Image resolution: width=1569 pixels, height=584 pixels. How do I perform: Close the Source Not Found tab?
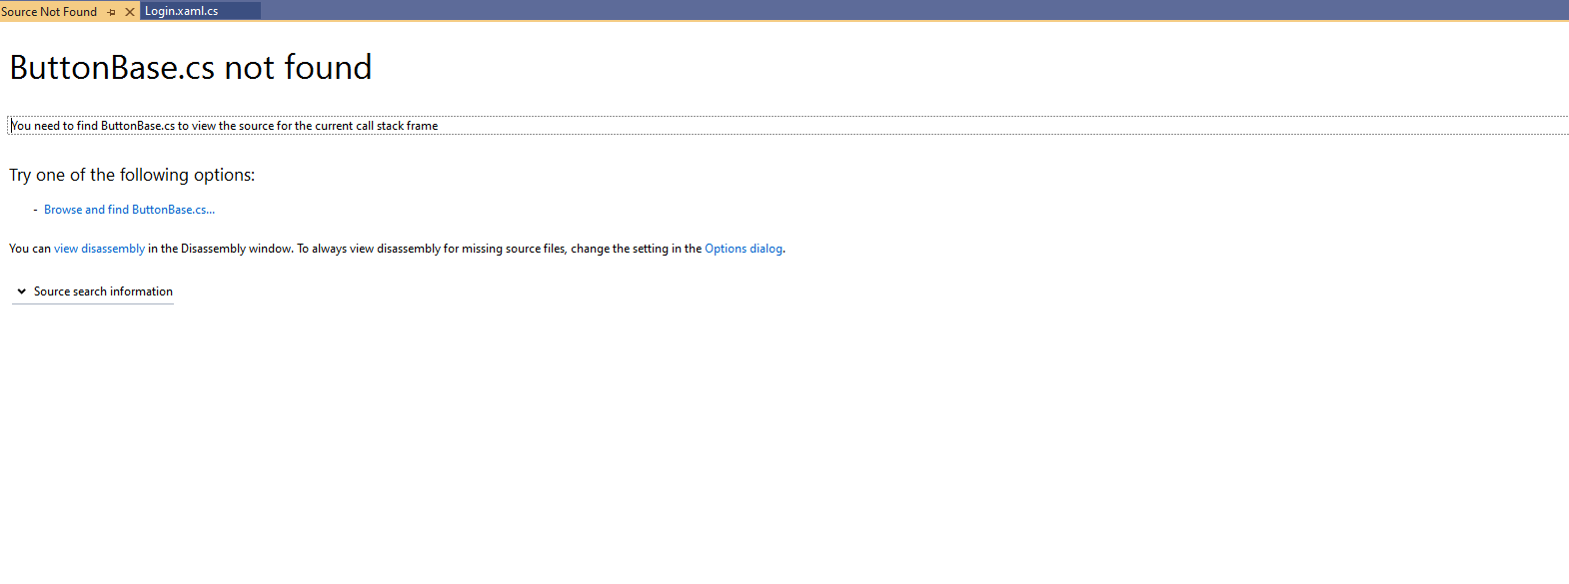[130, 12]
